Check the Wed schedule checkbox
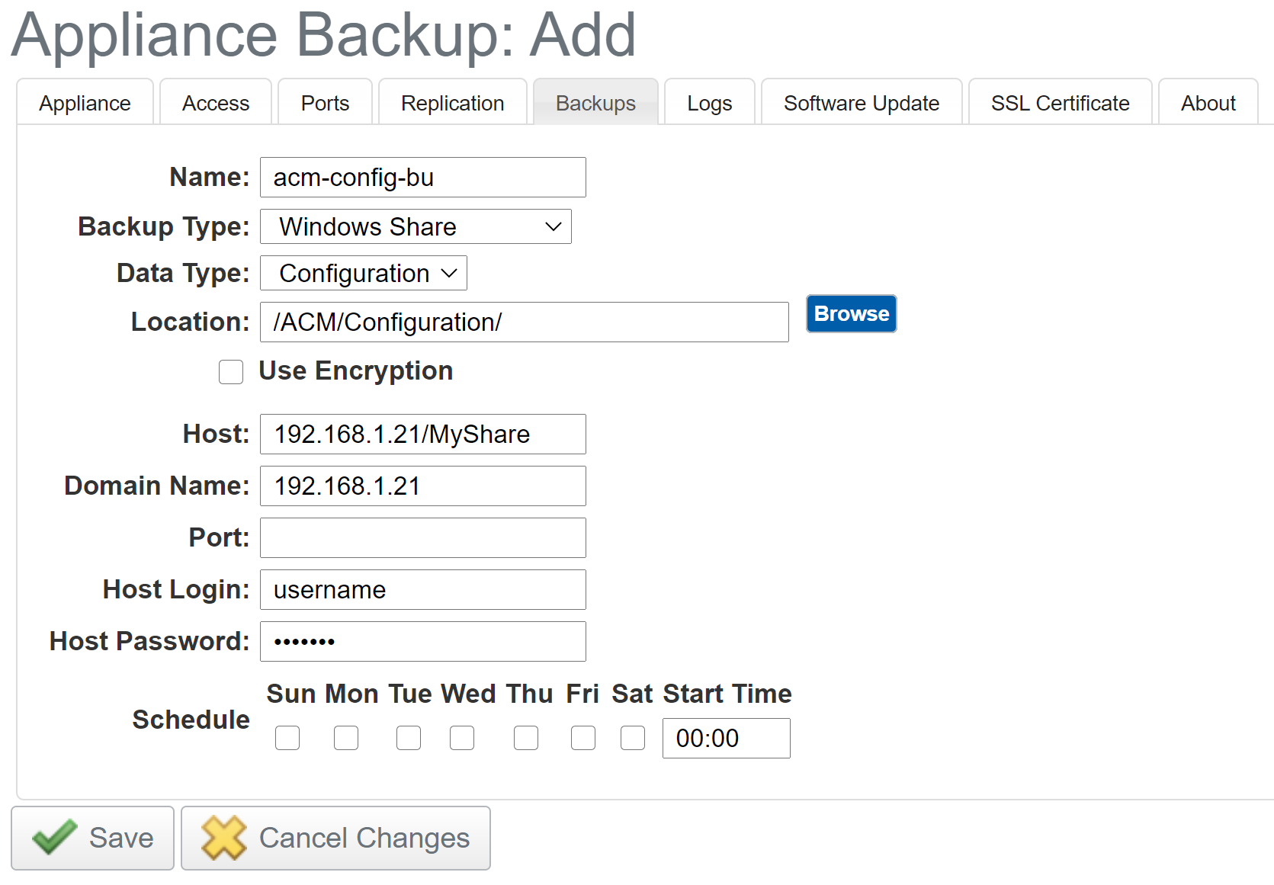Viewport: 1274px width, 885px height. pyautogui.click(x=461, y=737)
